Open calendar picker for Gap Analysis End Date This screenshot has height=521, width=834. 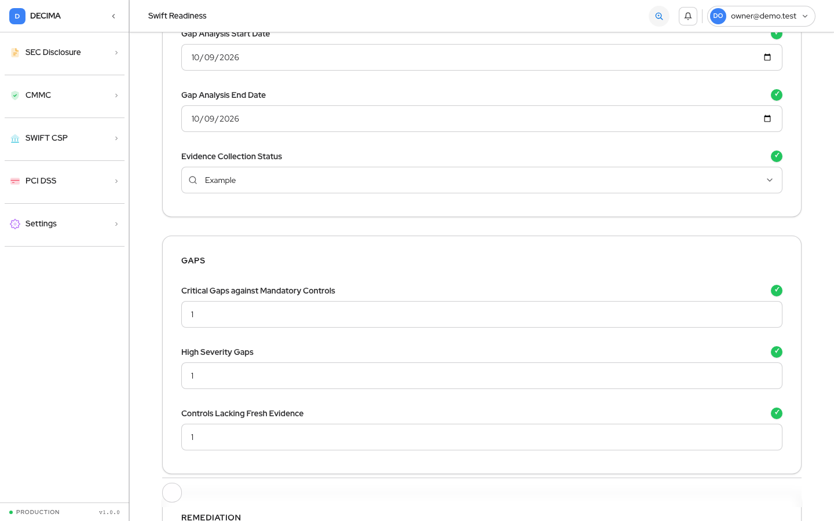coord(767,119)
